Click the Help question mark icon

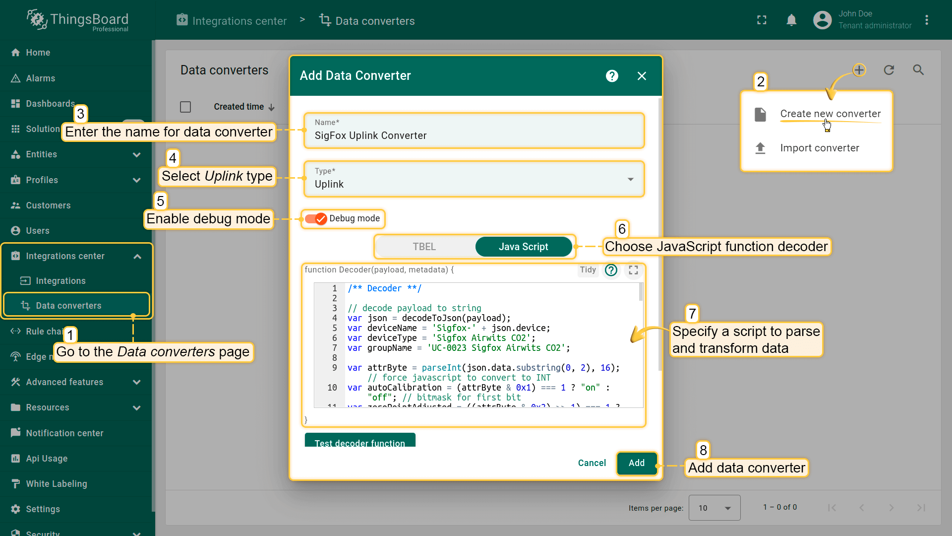click(612, 75)
